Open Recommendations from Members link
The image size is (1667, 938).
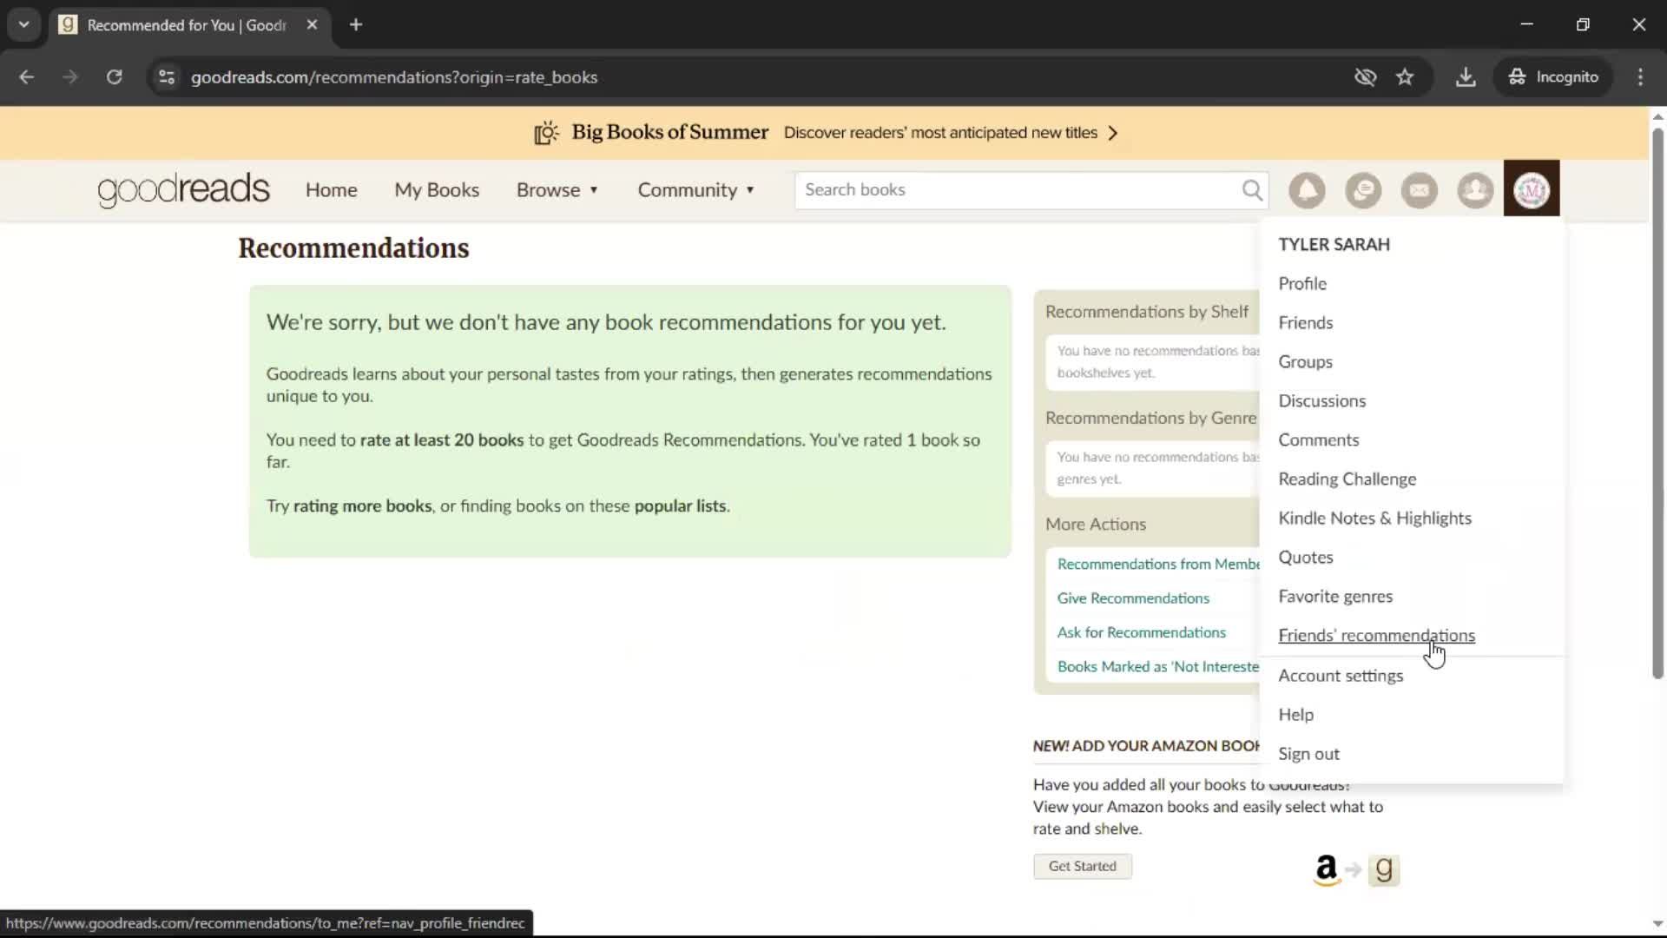pos(1158,565)
